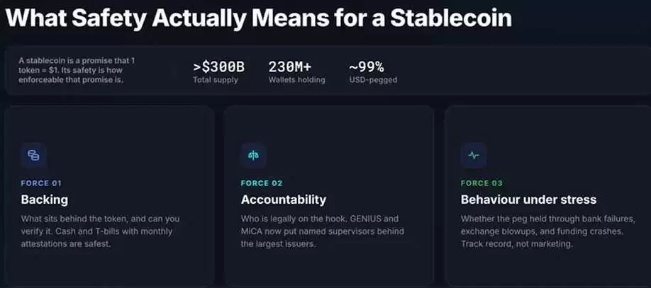Click the Backing coins icon

click(x=33, y=156)
